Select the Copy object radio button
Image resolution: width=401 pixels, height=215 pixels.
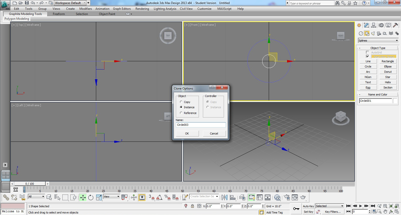[x=181, y=102]
